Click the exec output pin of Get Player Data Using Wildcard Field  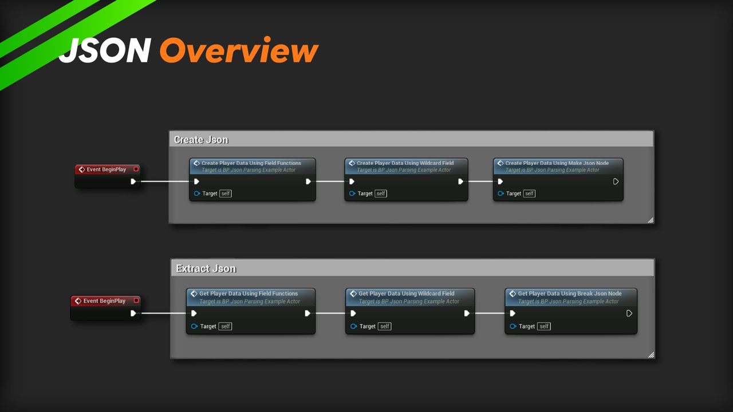[x=467, y=313]
